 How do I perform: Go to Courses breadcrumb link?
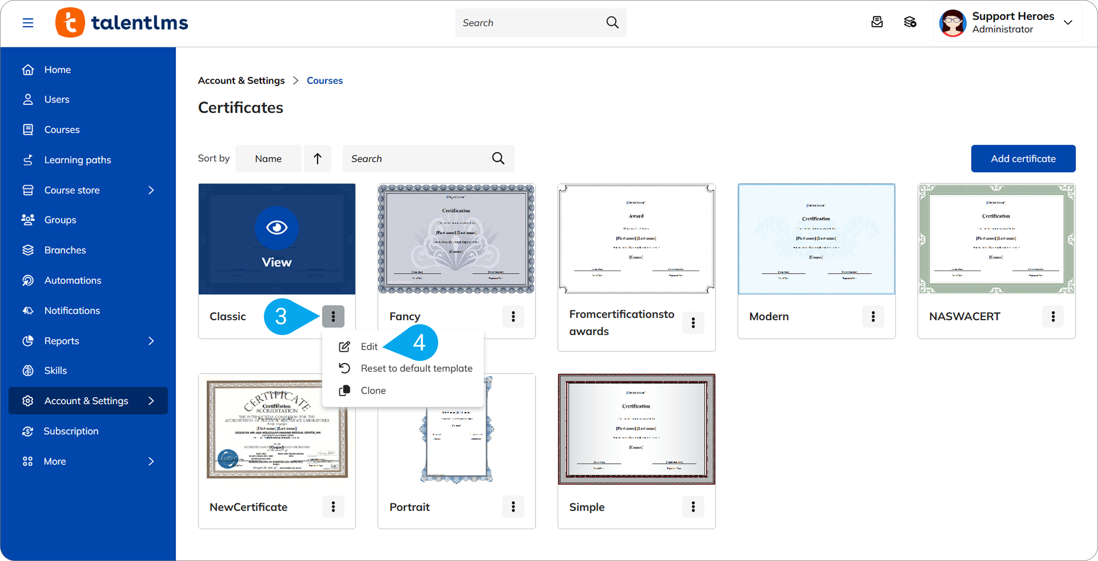point(324,81)
